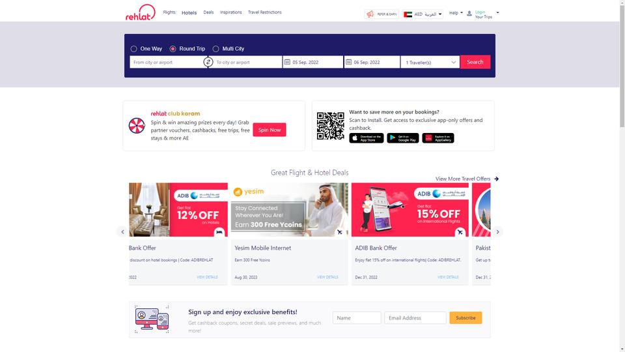
Task: Swap origin and destination cities icon
Action: tap(208, 62)
